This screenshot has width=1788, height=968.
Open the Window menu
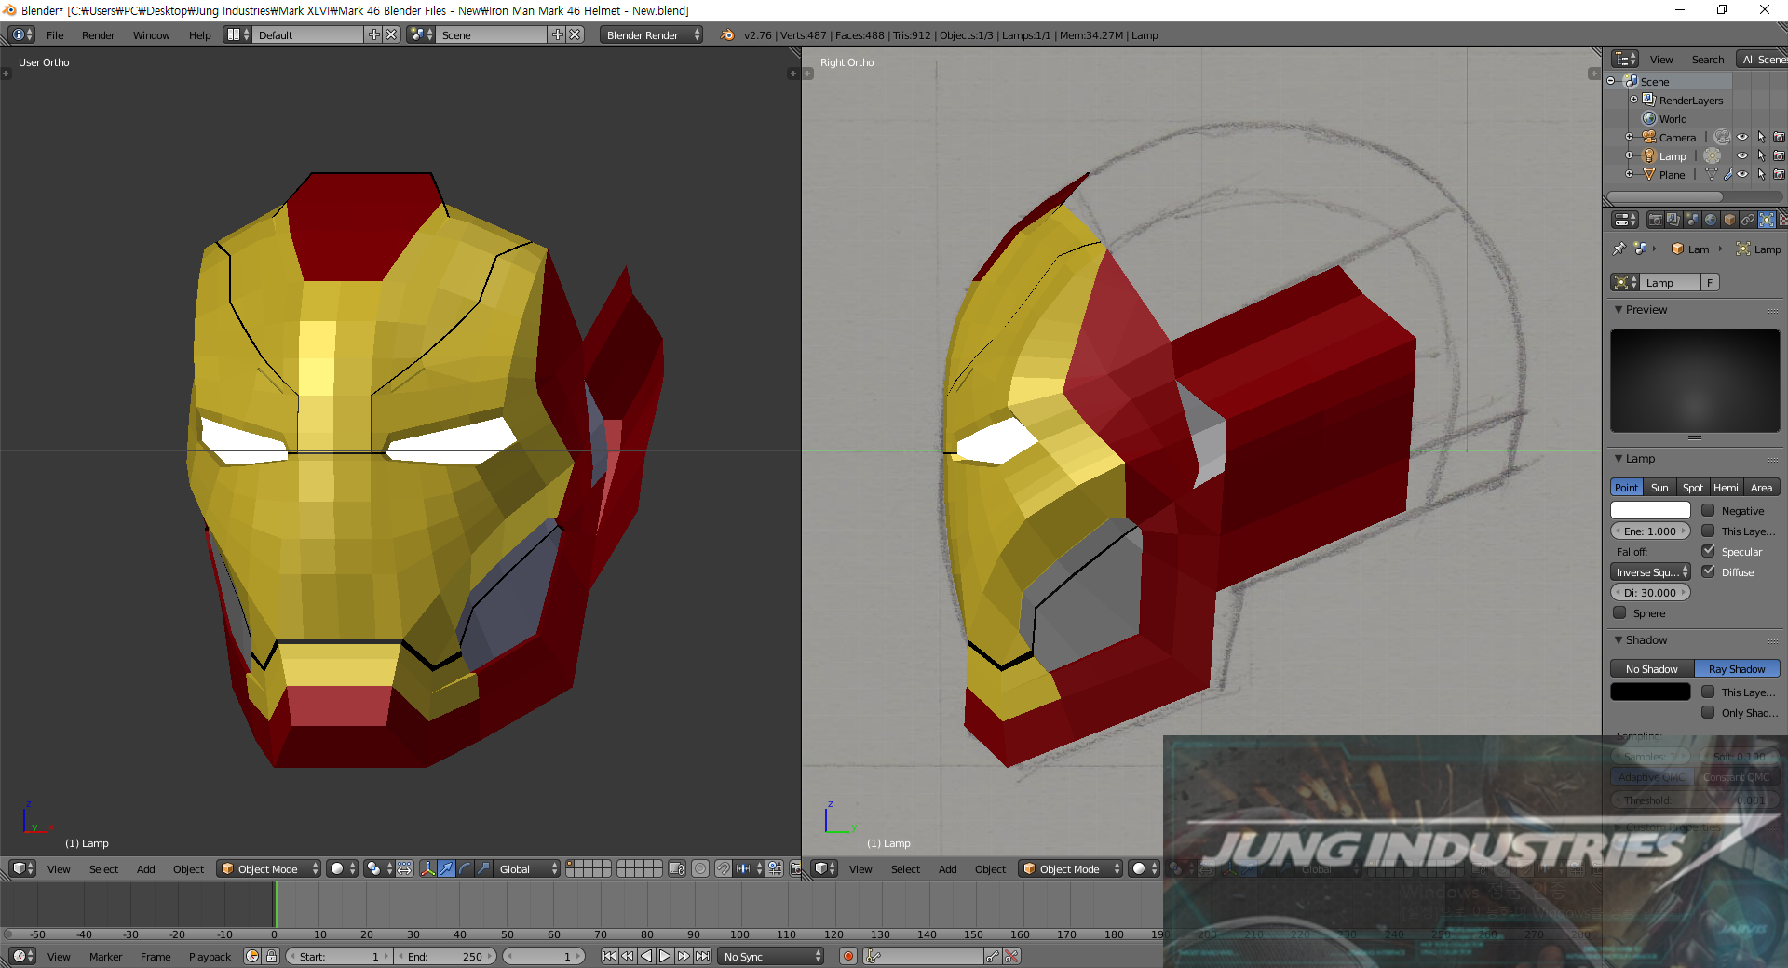click(x=151, y=34)
